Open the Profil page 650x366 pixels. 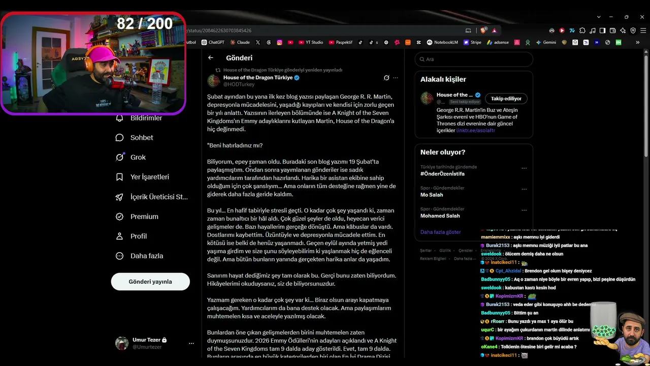[x=132, y=236]
